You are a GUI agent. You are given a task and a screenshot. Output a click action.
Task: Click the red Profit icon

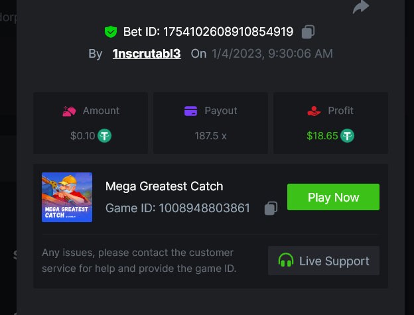click(314, 111)
